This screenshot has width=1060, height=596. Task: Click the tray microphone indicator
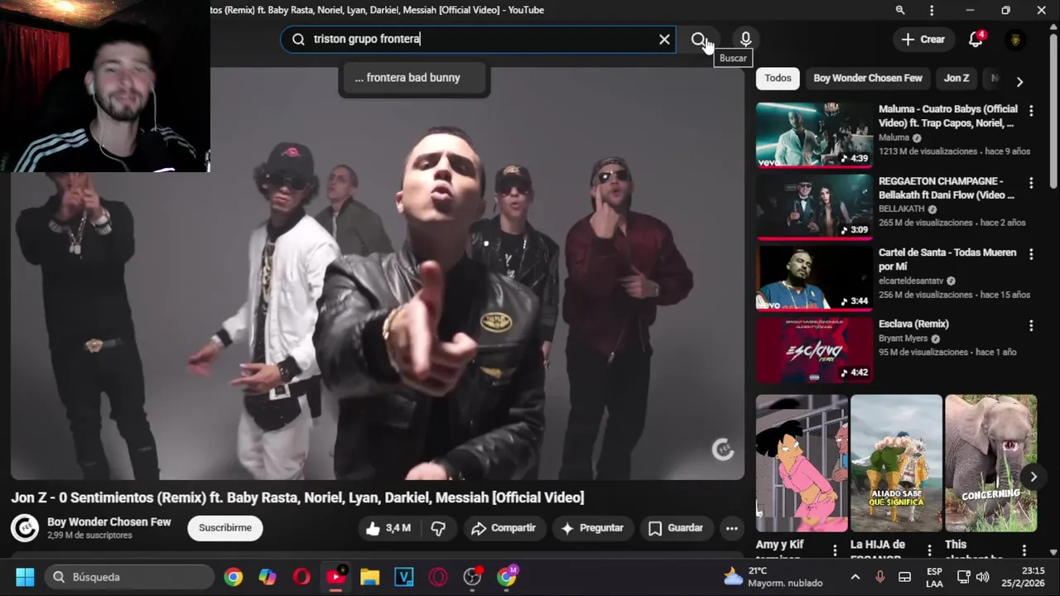tap(880, 577)
